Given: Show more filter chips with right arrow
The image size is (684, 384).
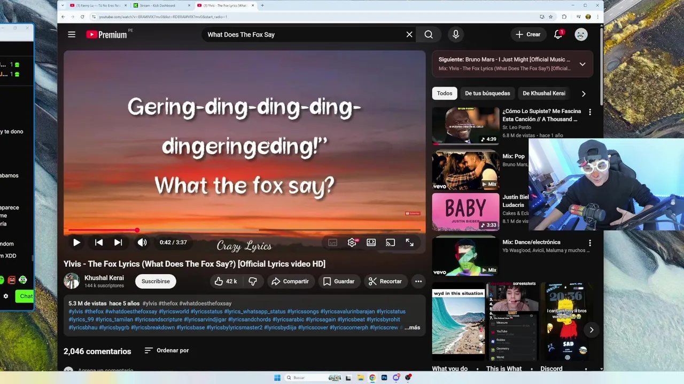Looking at the screenshot, I should pyautogui.click(x=584, y=93).
